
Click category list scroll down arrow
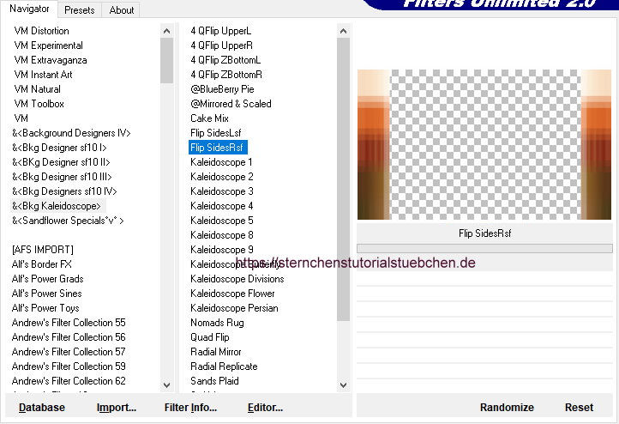click(166, 385)
